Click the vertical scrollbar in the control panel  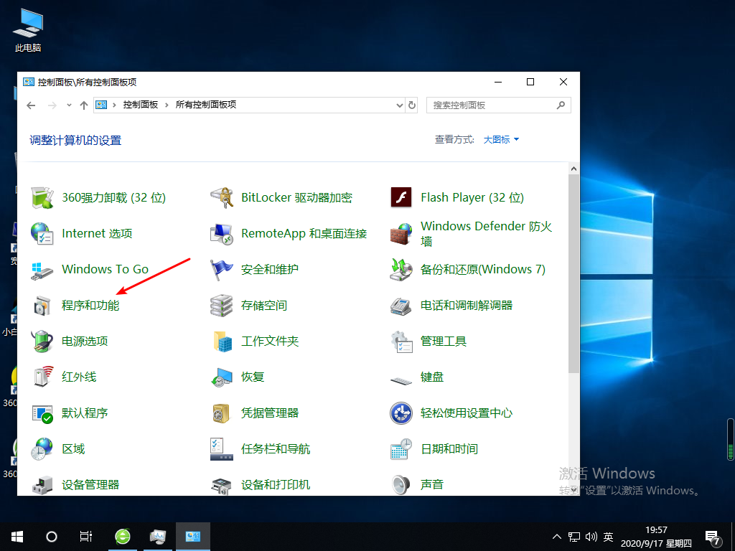click(574, 273)
